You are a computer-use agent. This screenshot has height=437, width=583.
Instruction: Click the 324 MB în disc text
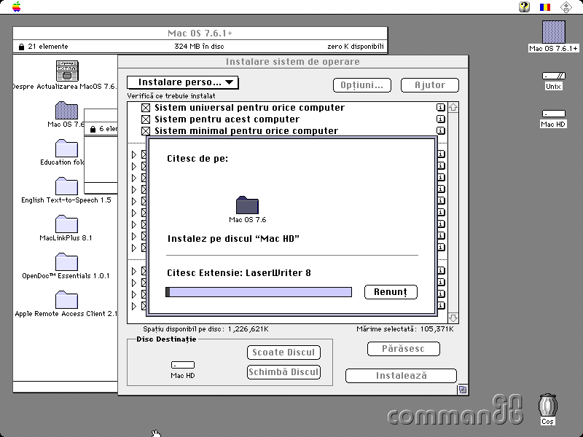[199, 47]
